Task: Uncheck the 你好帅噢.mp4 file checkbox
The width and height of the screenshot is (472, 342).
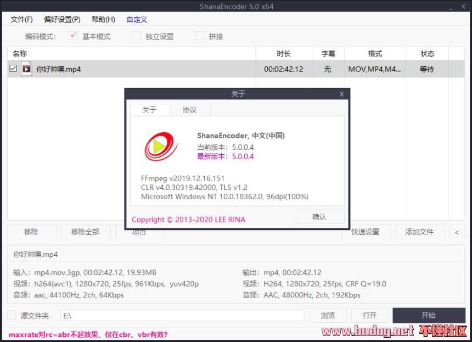Action: 13,68
